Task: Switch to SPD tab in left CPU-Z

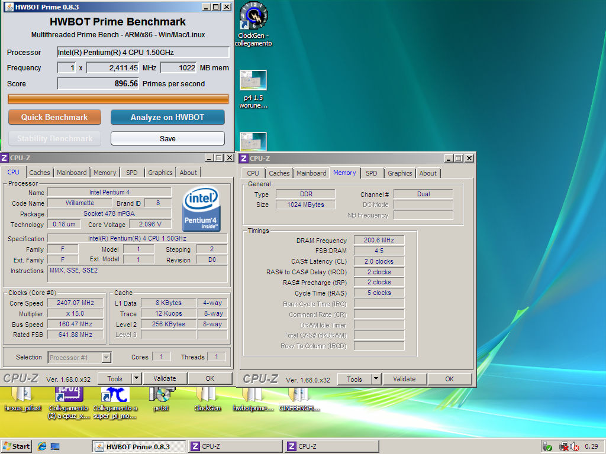Action: (132, 173)
